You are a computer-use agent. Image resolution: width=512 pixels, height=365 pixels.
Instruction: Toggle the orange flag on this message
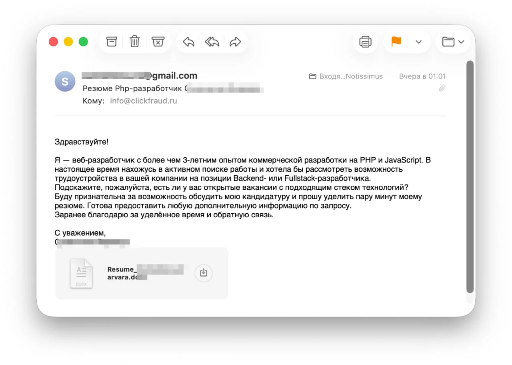coord(396,42)
